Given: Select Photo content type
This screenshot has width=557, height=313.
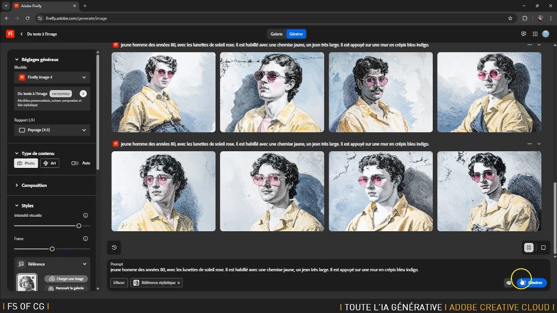Looking at the screenshot, I should tap(26, 163).
